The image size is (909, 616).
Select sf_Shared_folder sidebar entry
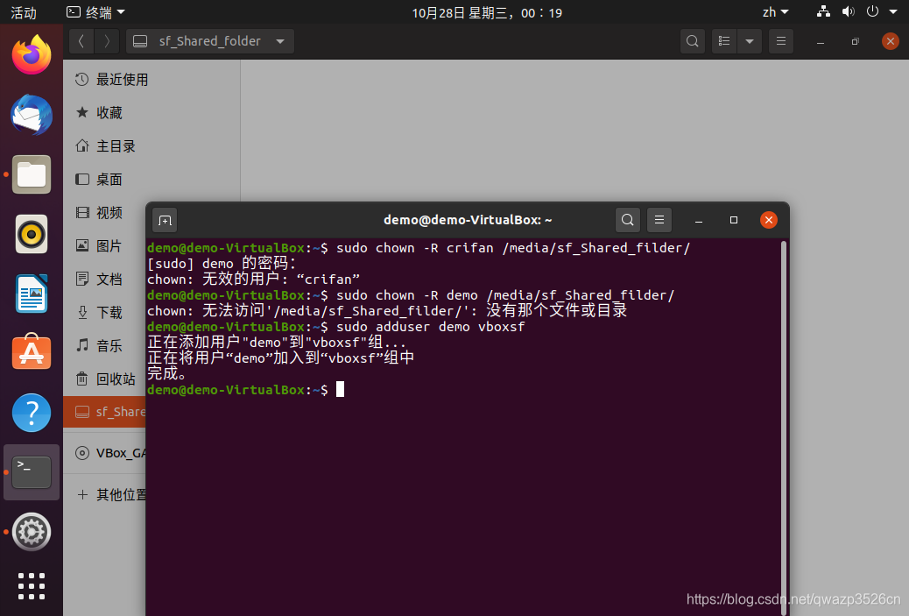coord(105,412)
